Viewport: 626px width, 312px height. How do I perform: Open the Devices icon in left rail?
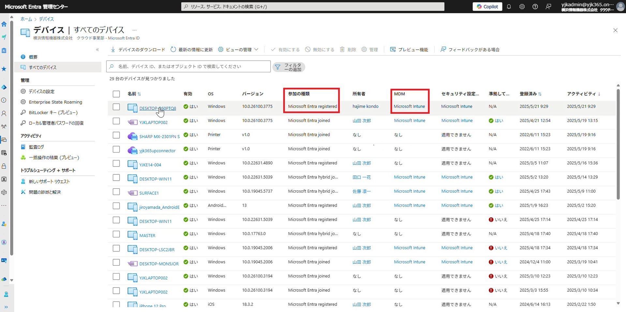(x=4, y=140)
